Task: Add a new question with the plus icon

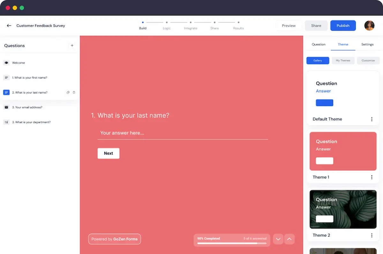Action: (x=72, y=46)
